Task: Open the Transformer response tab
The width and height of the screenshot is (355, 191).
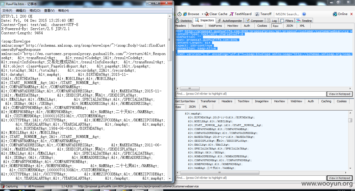Action: coord(208,101)
